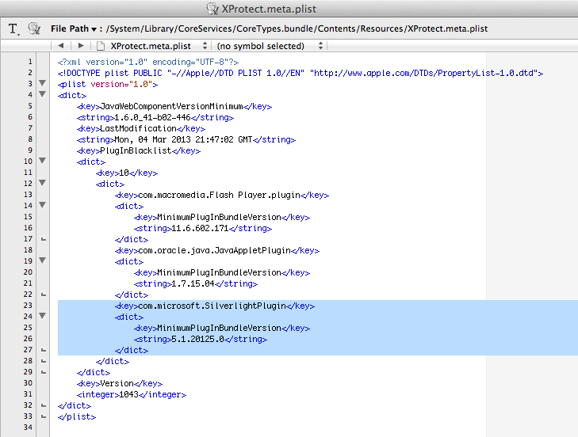Click the JavaWebComponentVersionMinimum key
Screen dimensions: 578x437
[174, 106]
